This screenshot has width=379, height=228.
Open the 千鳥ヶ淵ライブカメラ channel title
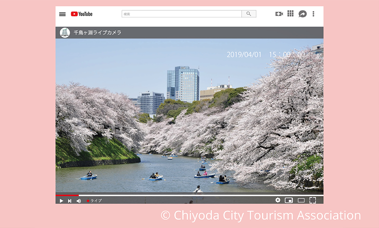(x=97, y=33)
